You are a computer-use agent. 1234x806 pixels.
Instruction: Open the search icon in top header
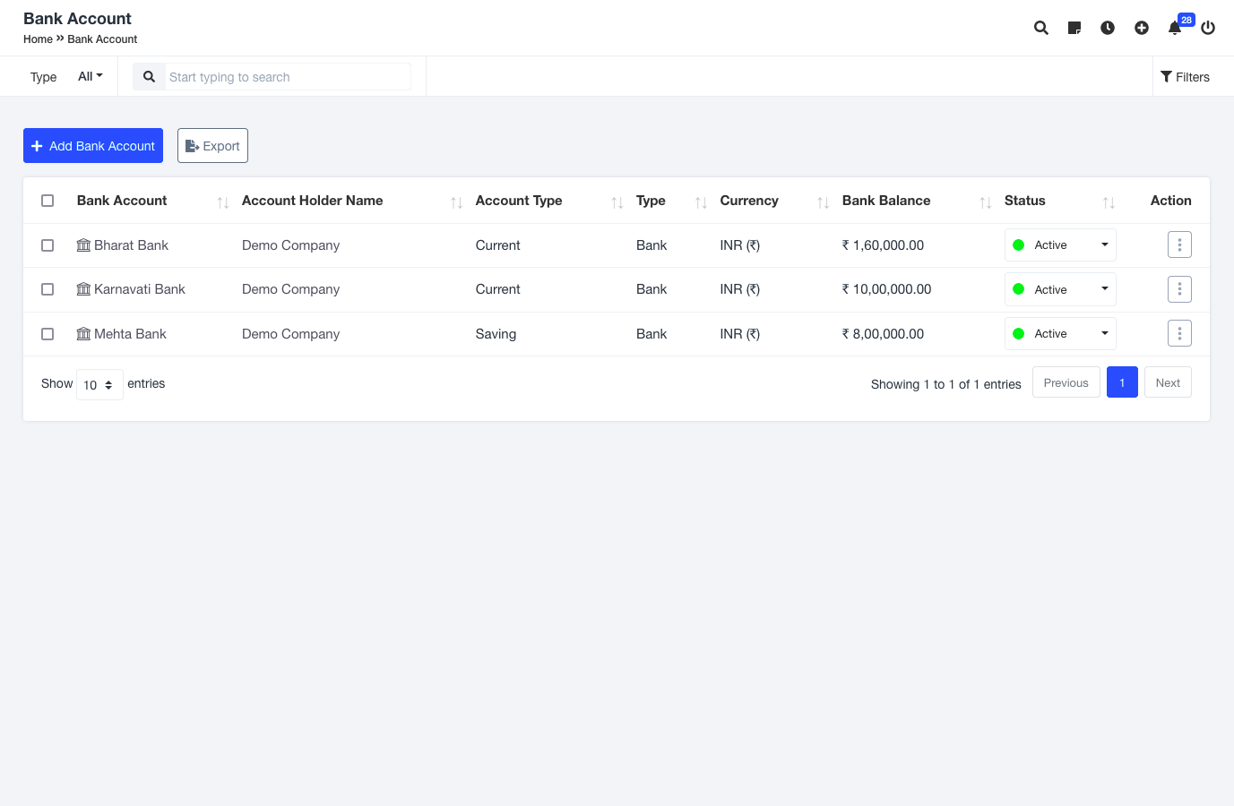[1040, 28]
